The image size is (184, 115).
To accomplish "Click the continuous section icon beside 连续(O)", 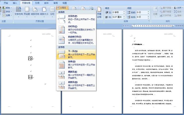I will tap(62, 64).
